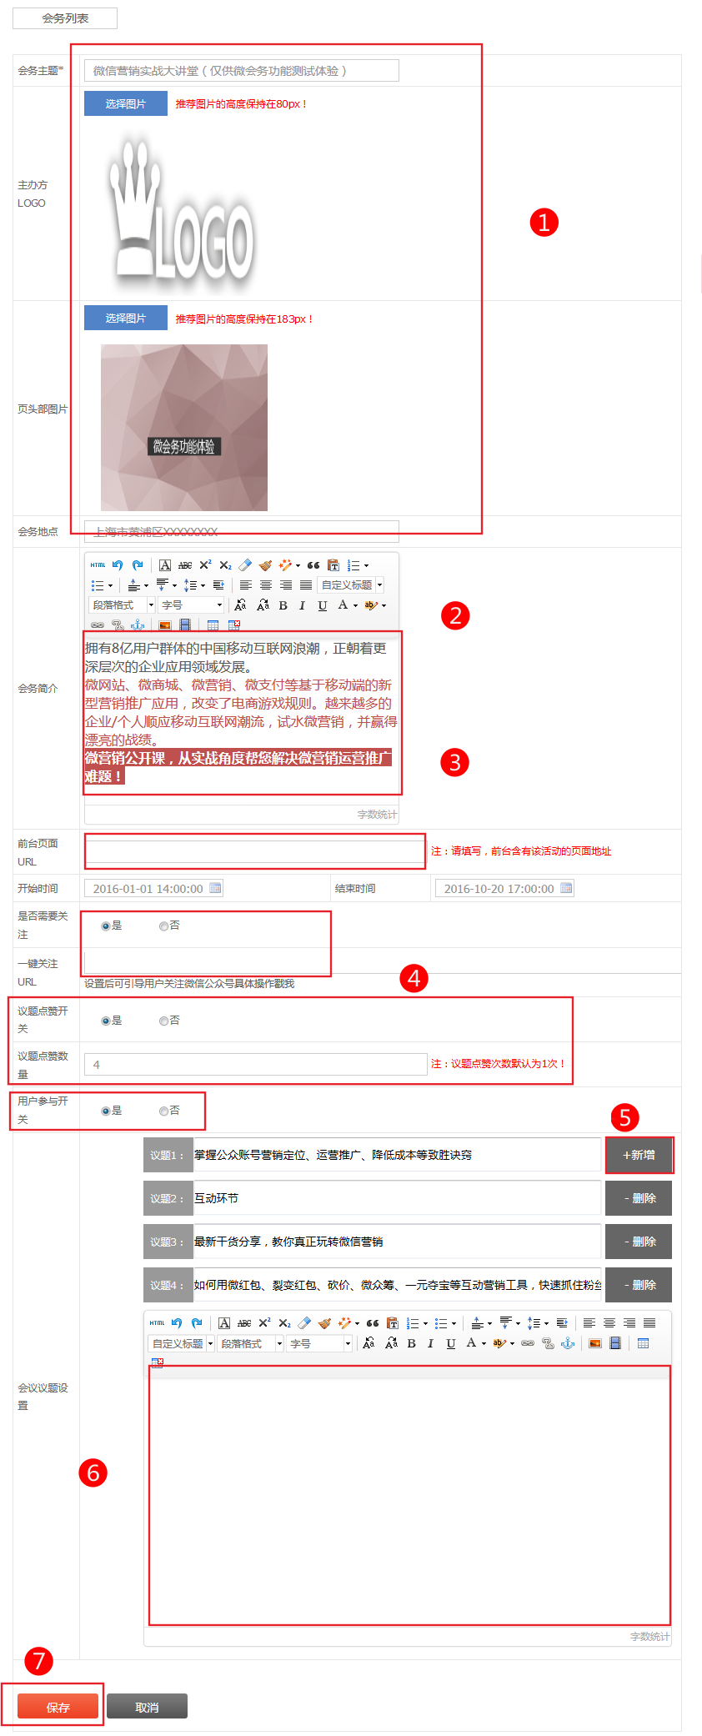
Task: Open 段落格式 dropdown in 会务简介 editor
Action: coord(122,605)
